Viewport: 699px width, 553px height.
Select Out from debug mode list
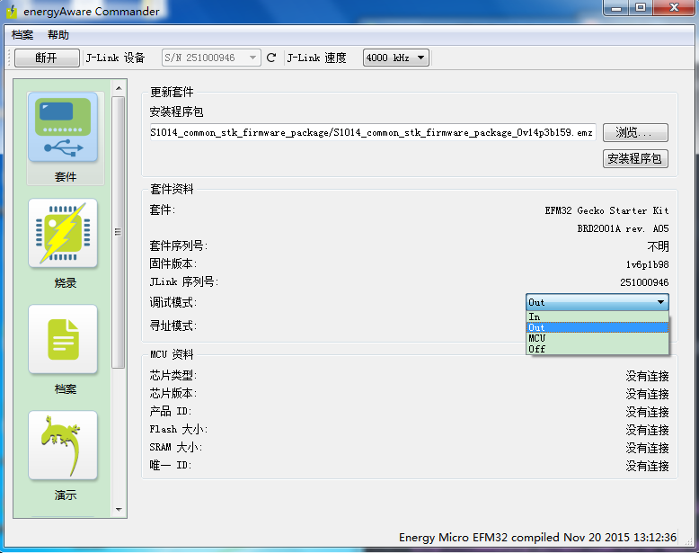coord(597,327)
